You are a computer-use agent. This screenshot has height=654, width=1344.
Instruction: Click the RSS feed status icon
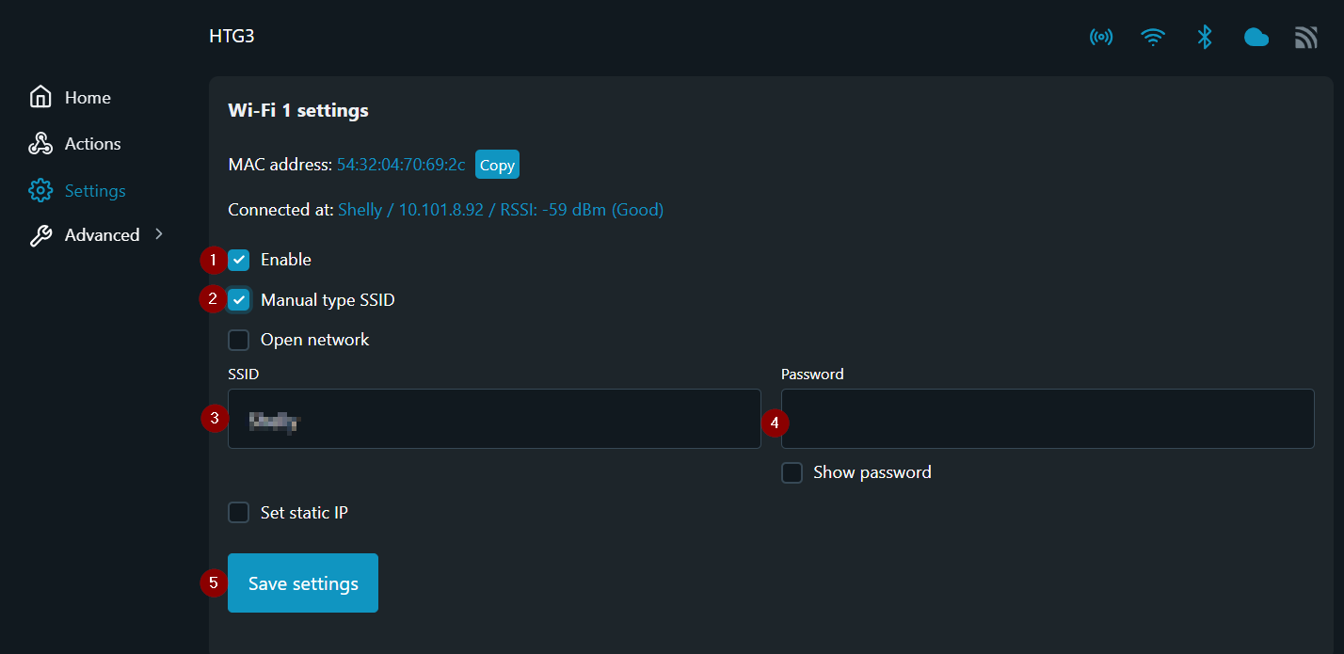coord(1306,38)
